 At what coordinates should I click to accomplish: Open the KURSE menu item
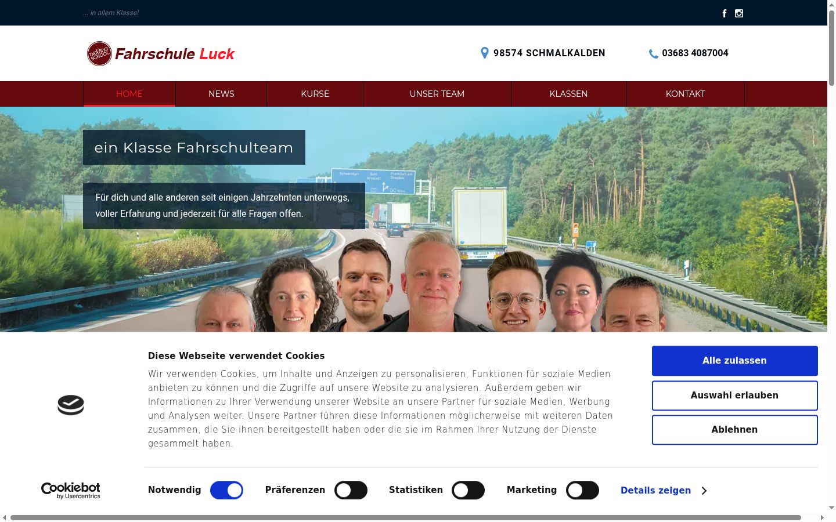(x=315, y=94)
